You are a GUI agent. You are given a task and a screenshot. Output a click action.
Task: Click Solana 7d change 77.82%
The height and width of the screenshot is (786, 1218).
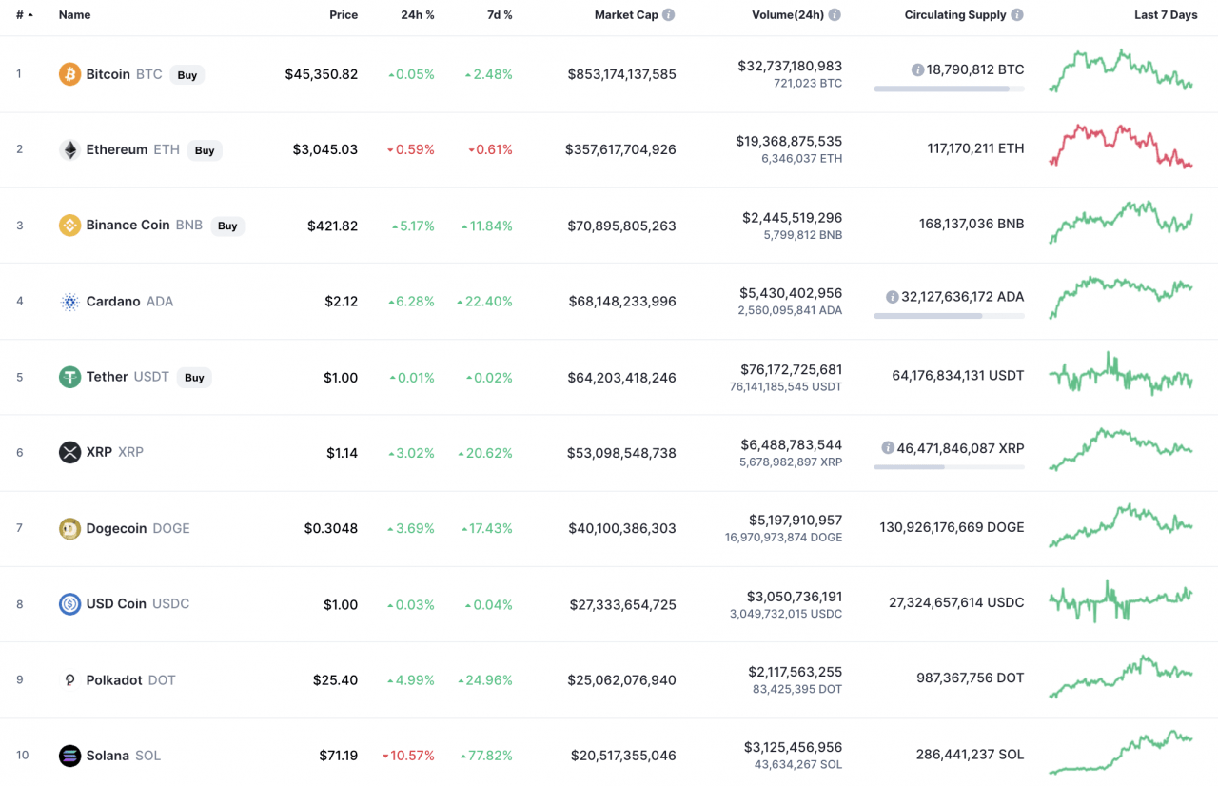(x=487, y=756)
